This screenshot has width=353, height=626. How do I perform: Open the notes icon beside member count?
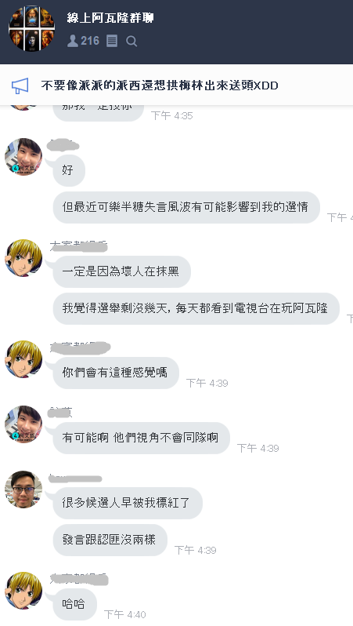click(112, 41)
